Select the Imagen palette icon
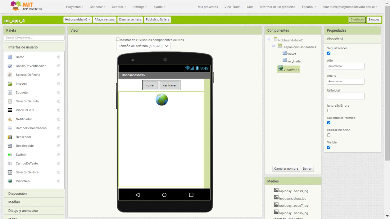 pos(10,83)
